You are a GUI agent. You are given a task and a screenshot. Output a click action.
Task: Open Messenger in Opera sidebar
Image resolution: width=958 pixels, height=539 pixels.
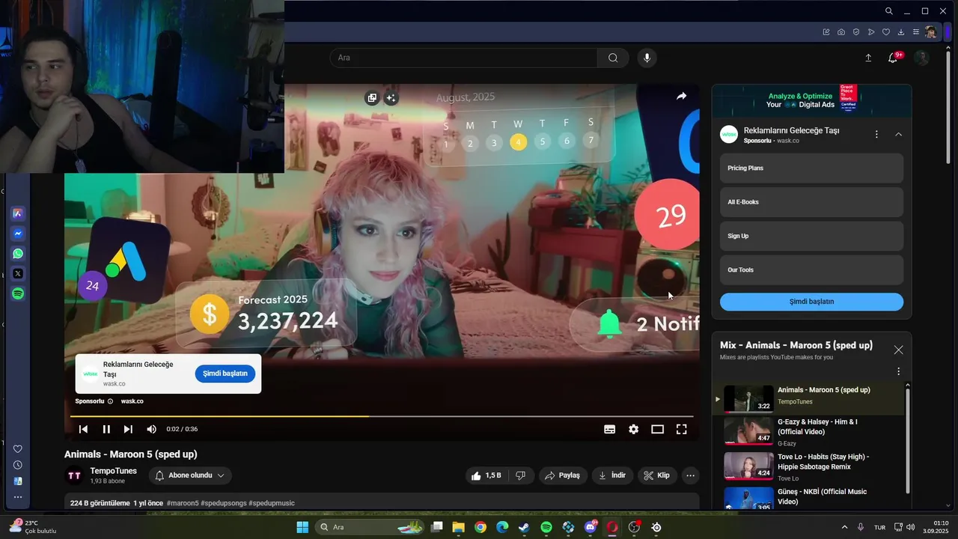(x=18, y=234)
